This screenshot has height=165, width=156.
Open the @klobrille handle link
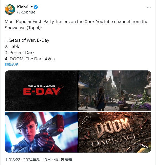click(x=26, y=12)
